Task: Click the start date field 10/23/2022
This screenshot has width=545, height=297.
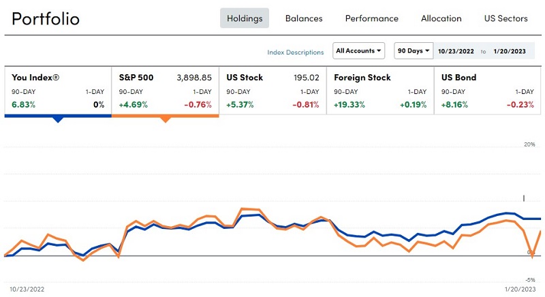Action: click(x=456, y=51)
